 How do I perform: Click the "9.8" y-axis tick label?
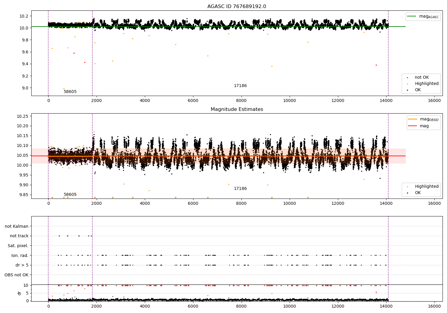point(25,40)
